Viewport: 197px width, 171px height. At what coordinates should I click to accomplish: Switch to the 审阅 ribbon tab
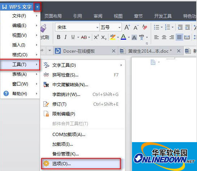pyautogui.click(x=98, y=16)
